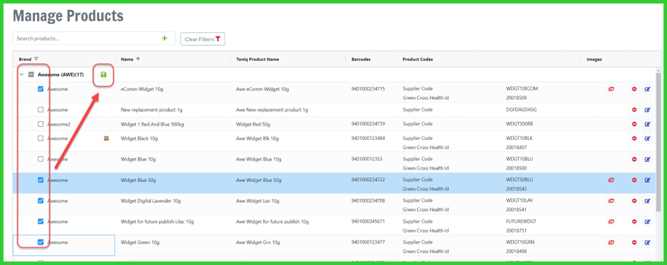Check the Widget 1 Red And Blue checkbox

tap(41, 124)
